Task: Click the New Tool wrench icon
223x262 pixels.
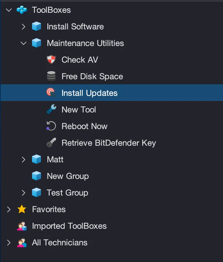Action: click(51, 110)
